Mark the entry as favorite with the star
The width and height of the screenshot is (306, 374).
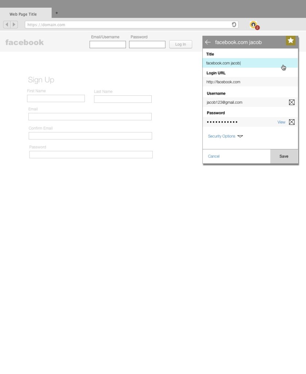pyautogui.click(x=291, y=41)
